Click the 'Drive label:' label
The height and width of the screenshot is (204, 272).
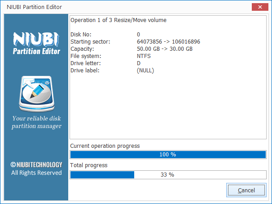[85, 71]
